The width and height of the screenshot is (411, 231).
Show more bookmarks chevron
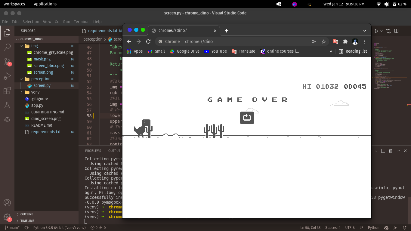[x=331, y=51]
